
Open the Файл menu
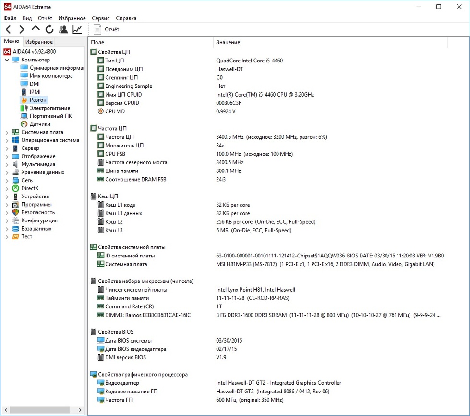click(10, 18)
